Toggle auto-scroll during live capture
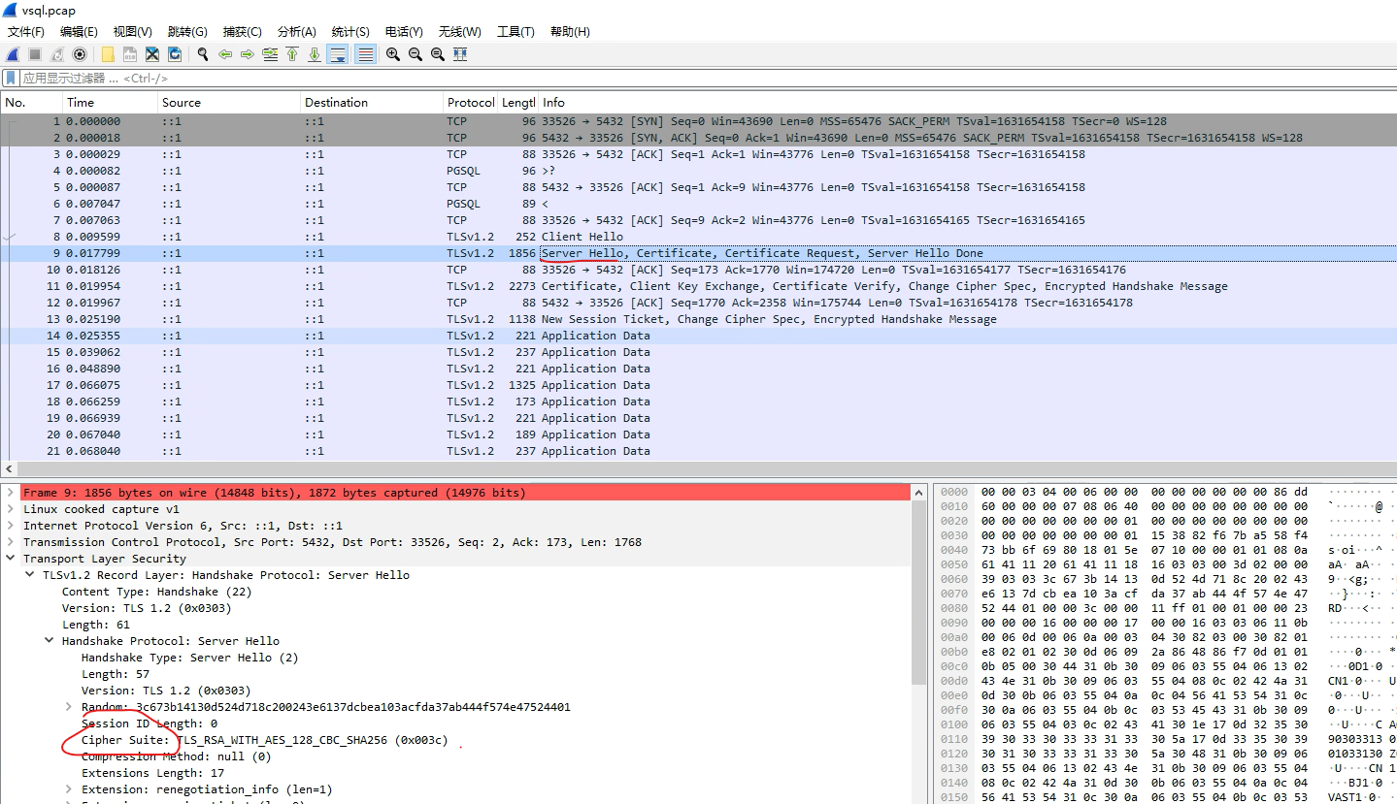 [338, 54]
